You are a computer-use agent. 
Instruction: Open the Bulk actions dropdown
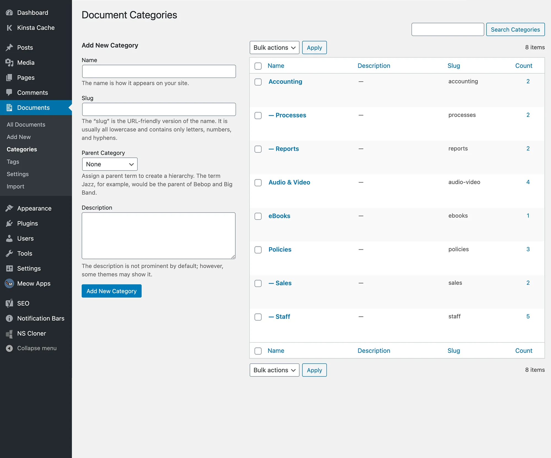click(274, 47)
